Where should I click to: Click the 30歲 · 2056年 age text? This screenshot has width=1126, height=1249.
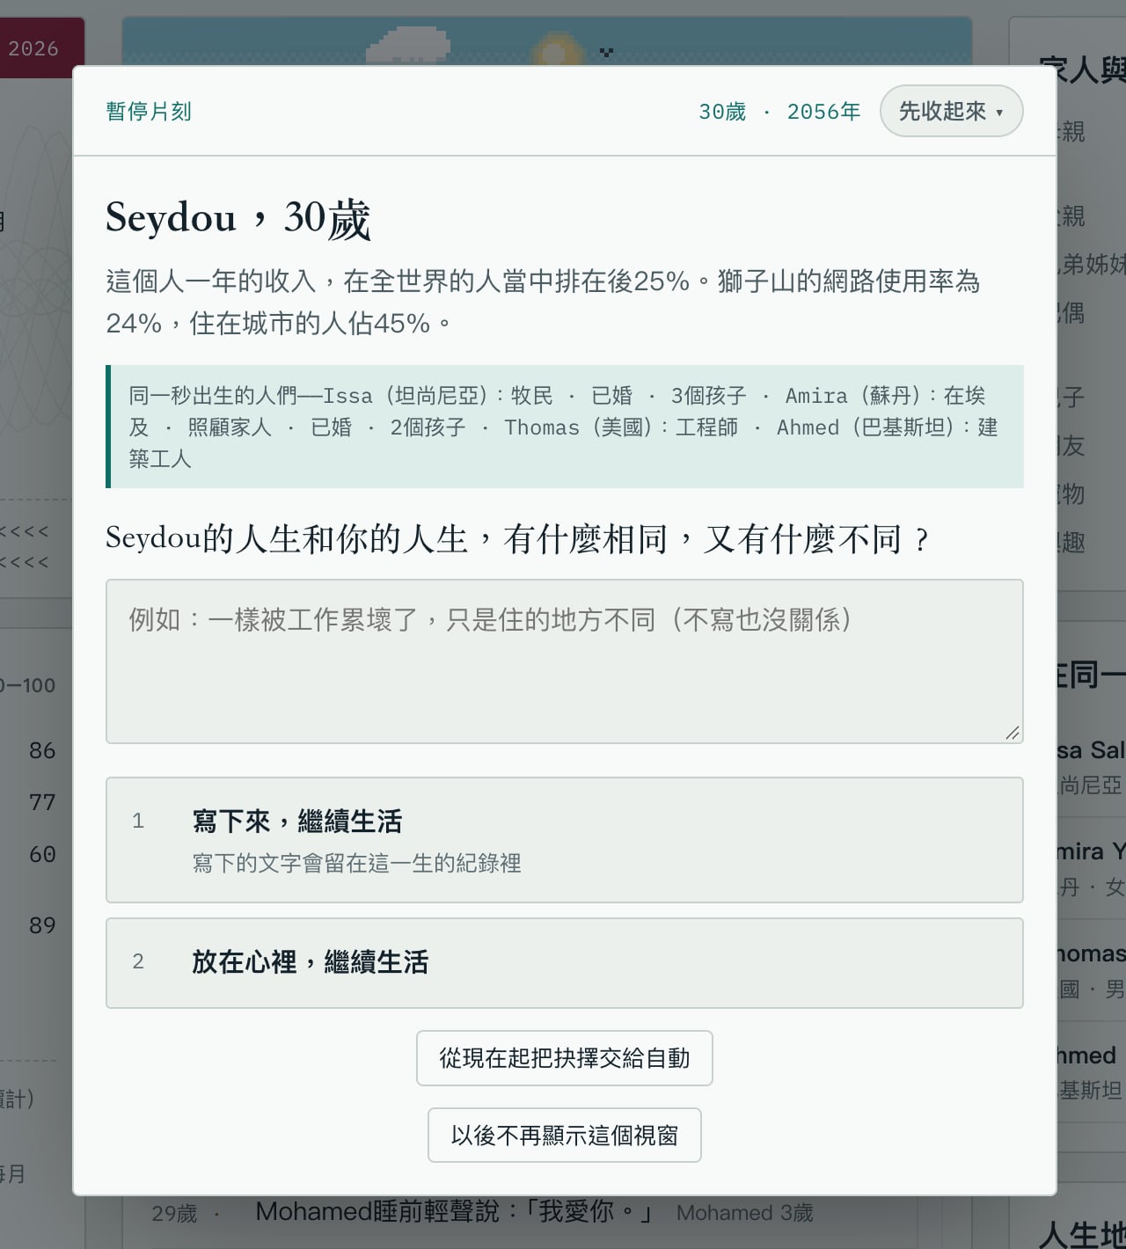pyautogui.click(x=779, y=112)
